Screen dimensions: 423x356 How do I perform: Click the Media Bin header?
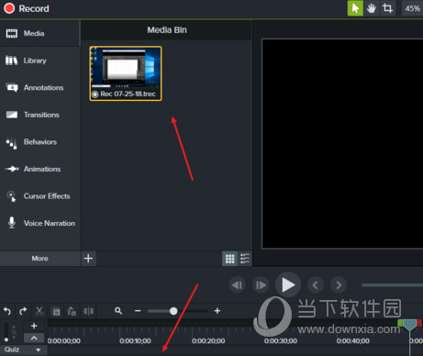click(167, 30)
